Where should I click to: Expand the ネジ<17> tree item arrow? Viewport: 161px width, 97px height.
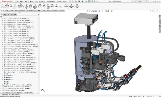3,35
